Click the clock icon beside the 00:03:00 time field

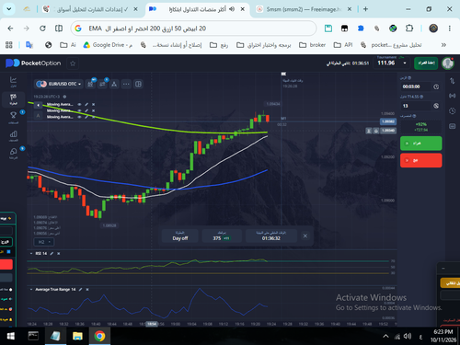[x=436, y=86]
